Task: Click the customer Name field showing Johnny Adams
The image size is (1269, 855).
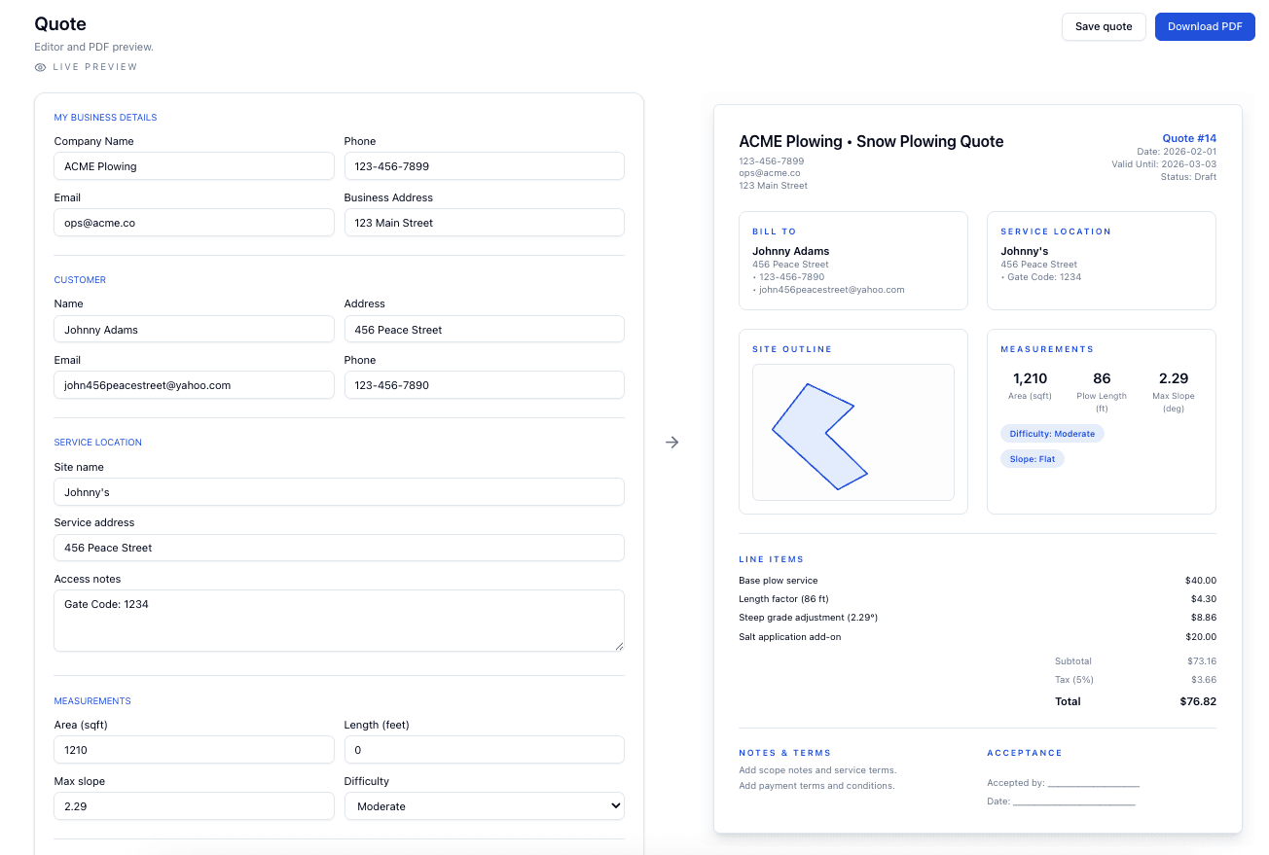Action: pos(194,329)
